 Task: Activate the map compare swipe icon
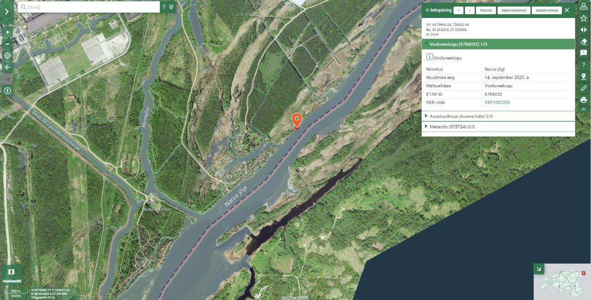[x=584, y=30]
